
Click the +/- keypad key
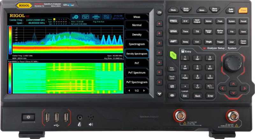210,86
